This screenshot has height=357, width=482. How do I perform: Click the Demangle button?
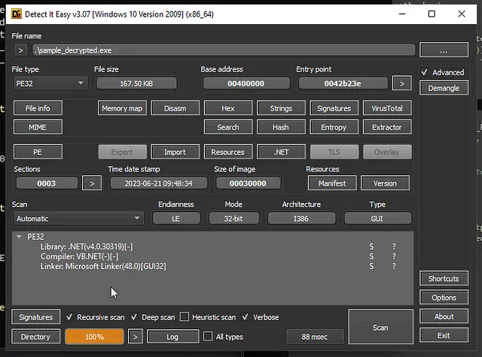click(444, 89)
